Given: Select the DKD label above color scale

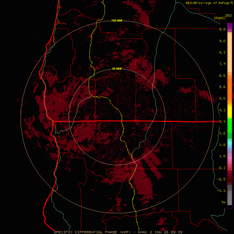Looking at the screenshot, I should pos(229,16).
